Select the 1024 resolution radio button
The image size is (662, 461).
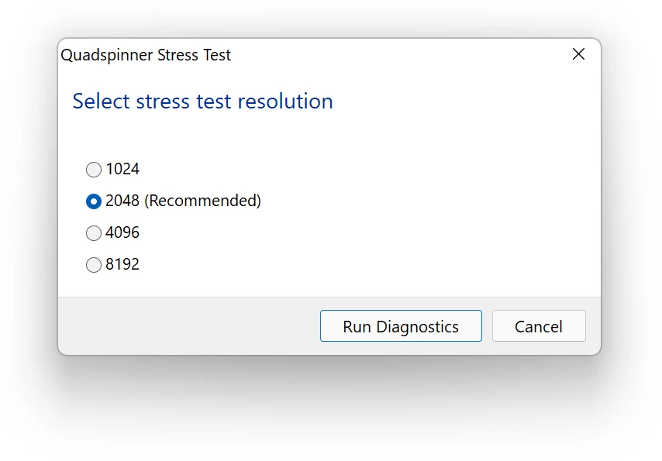94,169
